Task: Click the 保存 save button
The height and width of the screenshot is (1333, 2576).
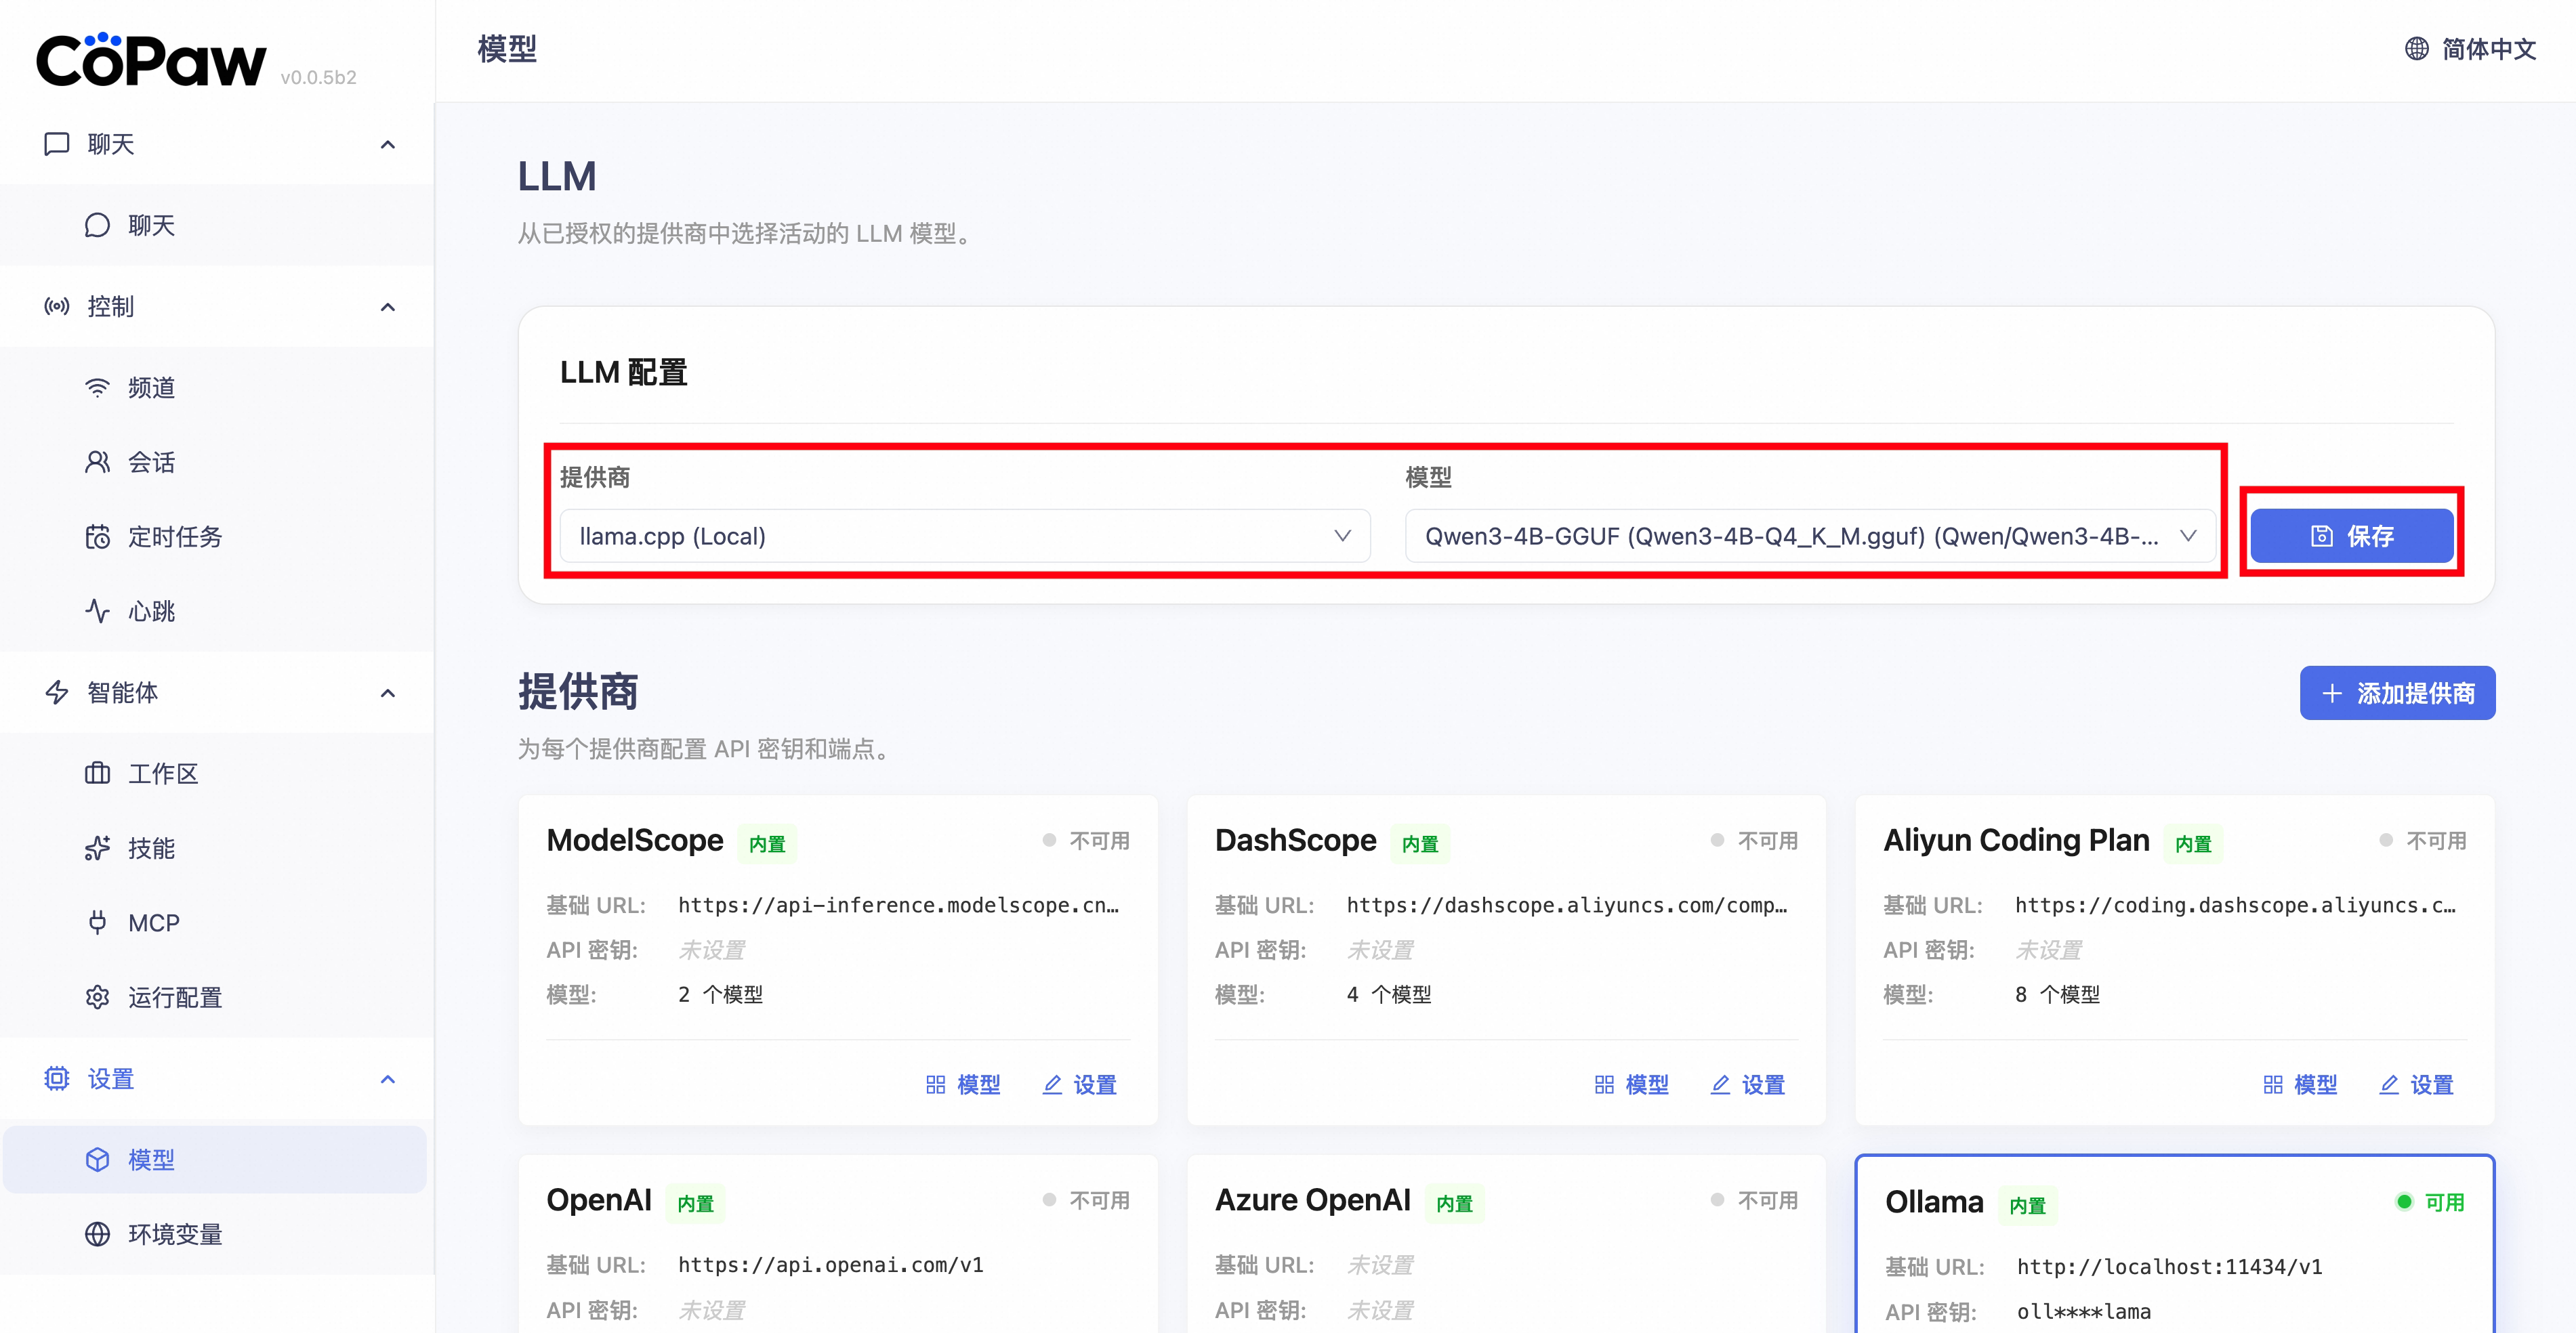Action: 2351,536
